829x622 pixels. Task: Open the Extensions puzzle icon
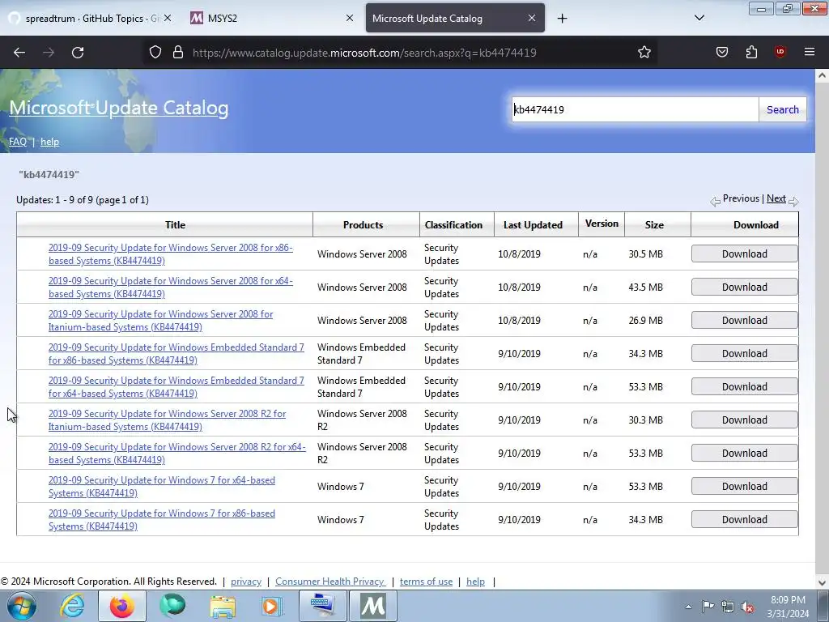[x=751, y=52]
